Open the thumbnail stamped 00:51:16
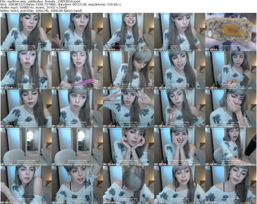257x204 pixels. 231,185
